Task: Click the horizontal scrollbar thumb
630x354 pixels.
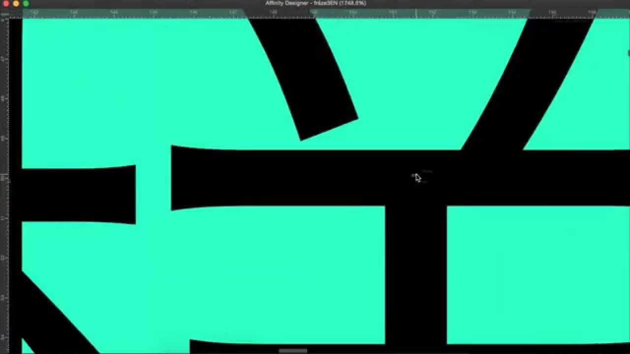Action: coord(293,351)
